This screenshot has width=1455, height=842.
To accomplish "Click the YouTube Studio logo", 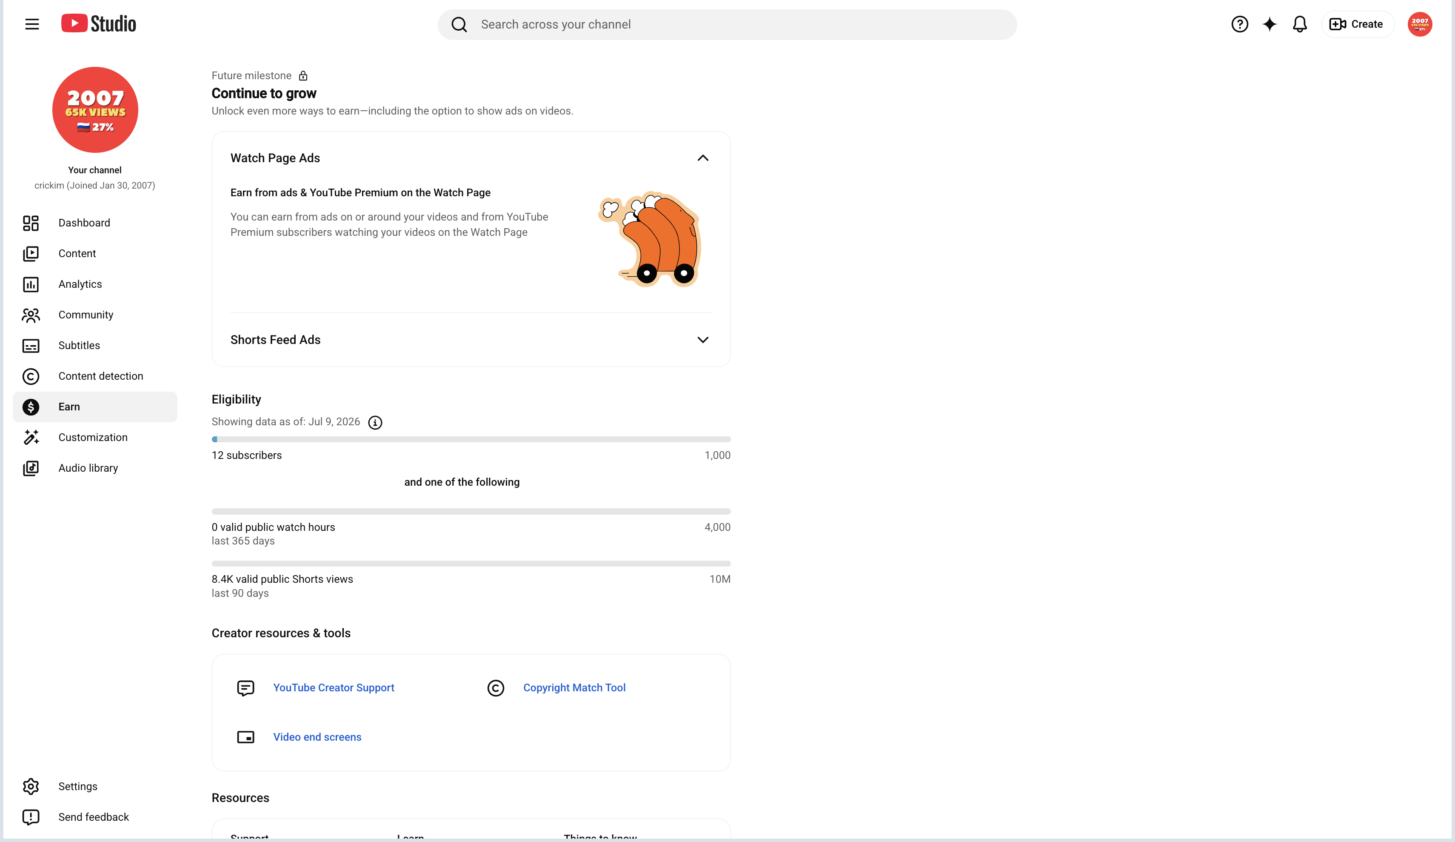I will (x=99, y=24).
